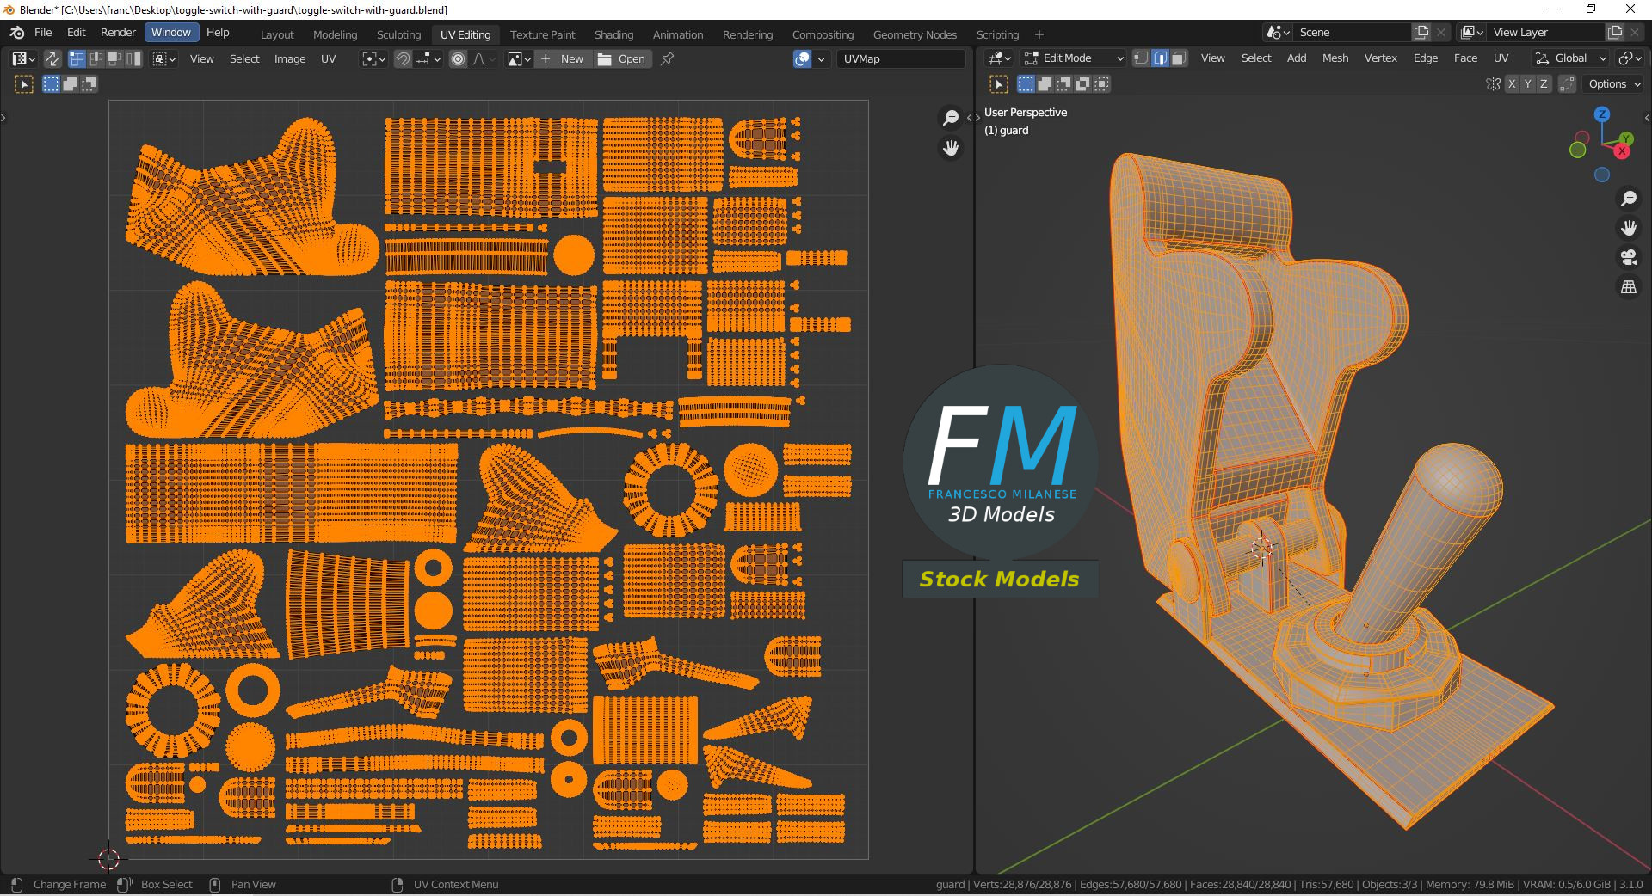Click the New image button
1652x896 pixels.
[563, 58]
